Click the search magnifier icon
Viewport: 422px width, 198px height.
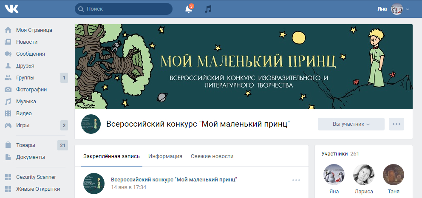[x=80, y=9]
